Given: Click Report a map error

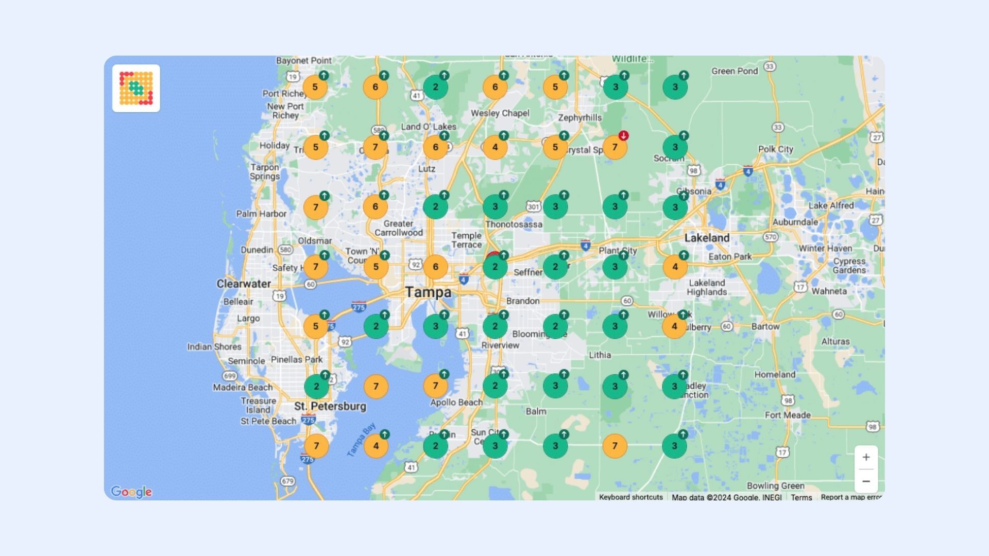Looking at the screenshot, I should (849, 497).
